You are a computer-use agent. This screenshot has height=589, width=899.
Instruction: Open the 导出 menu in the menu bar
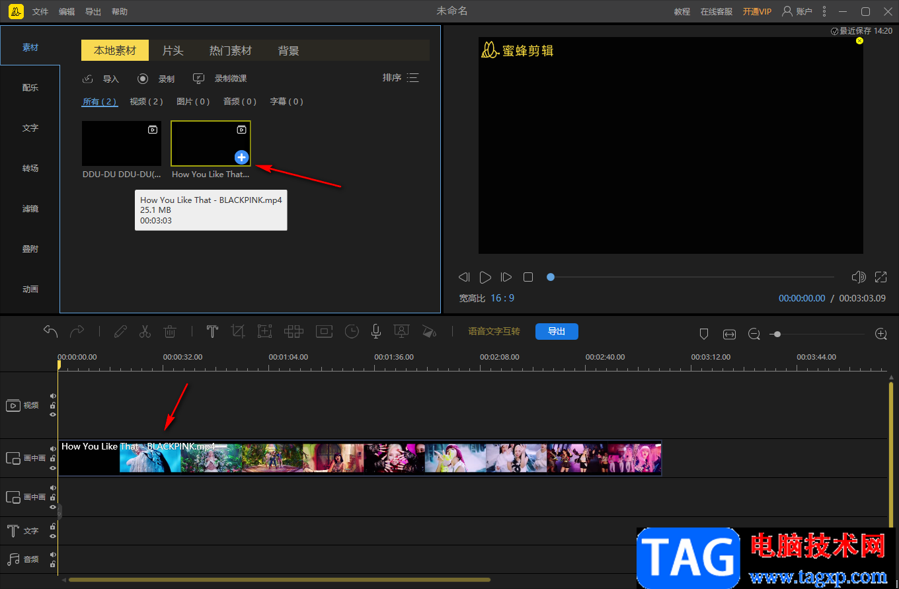93,12
